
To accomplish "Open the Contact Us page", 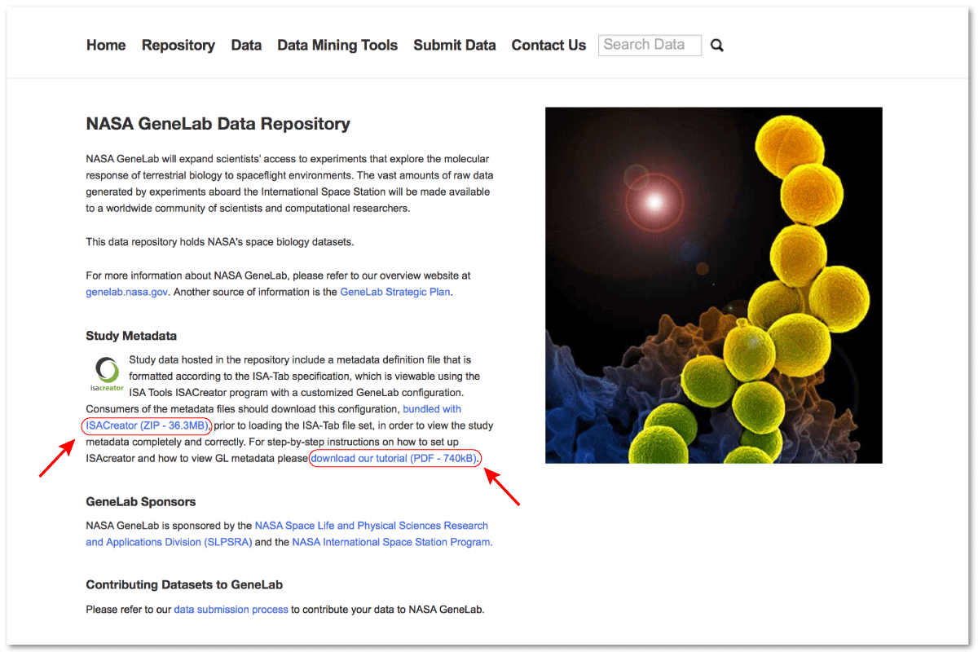I will [x=548, y=46].
